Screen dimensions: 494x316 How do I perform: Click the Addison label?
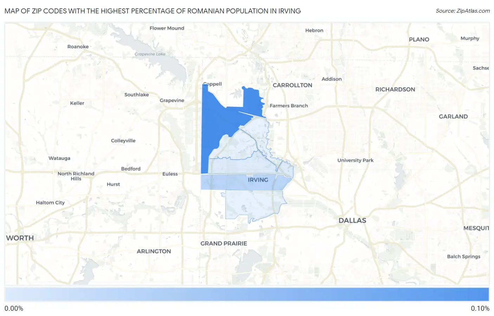pos(332,79)
